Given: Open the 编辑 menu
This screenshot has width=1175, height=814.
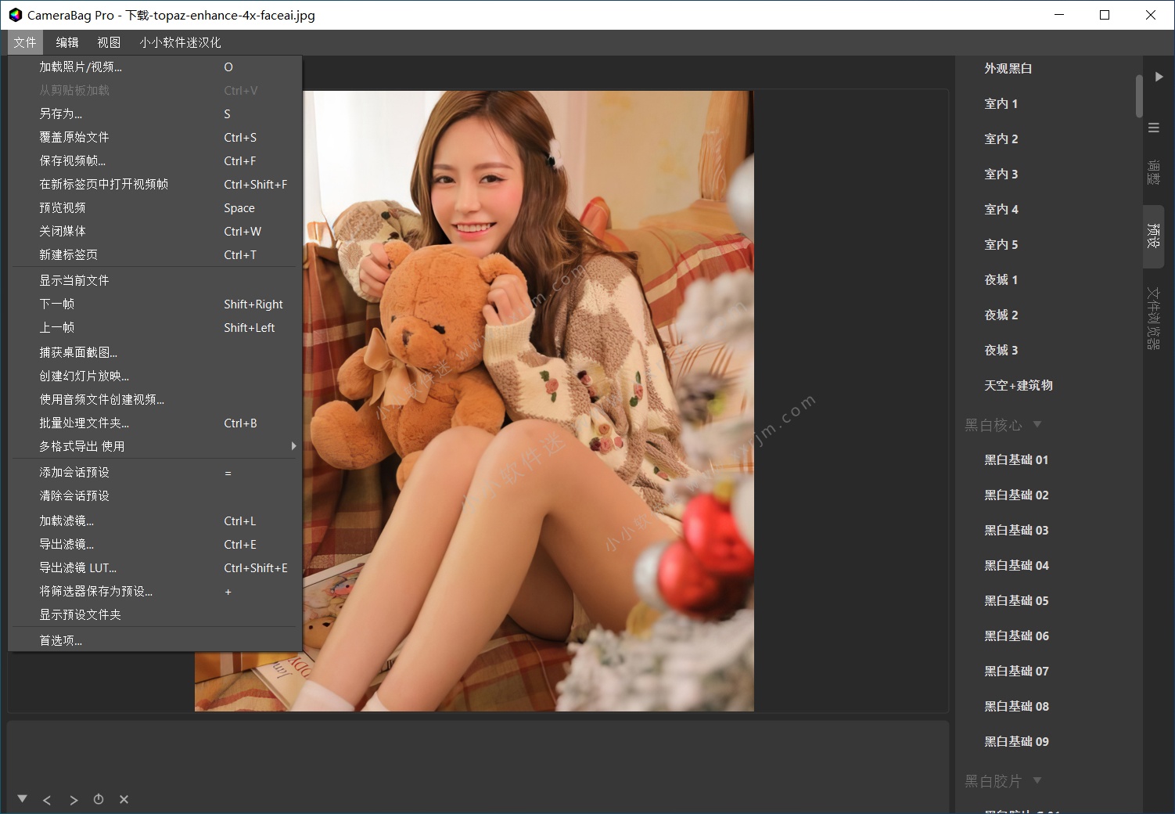Looking at the screenshot, I should click(67, 42).
